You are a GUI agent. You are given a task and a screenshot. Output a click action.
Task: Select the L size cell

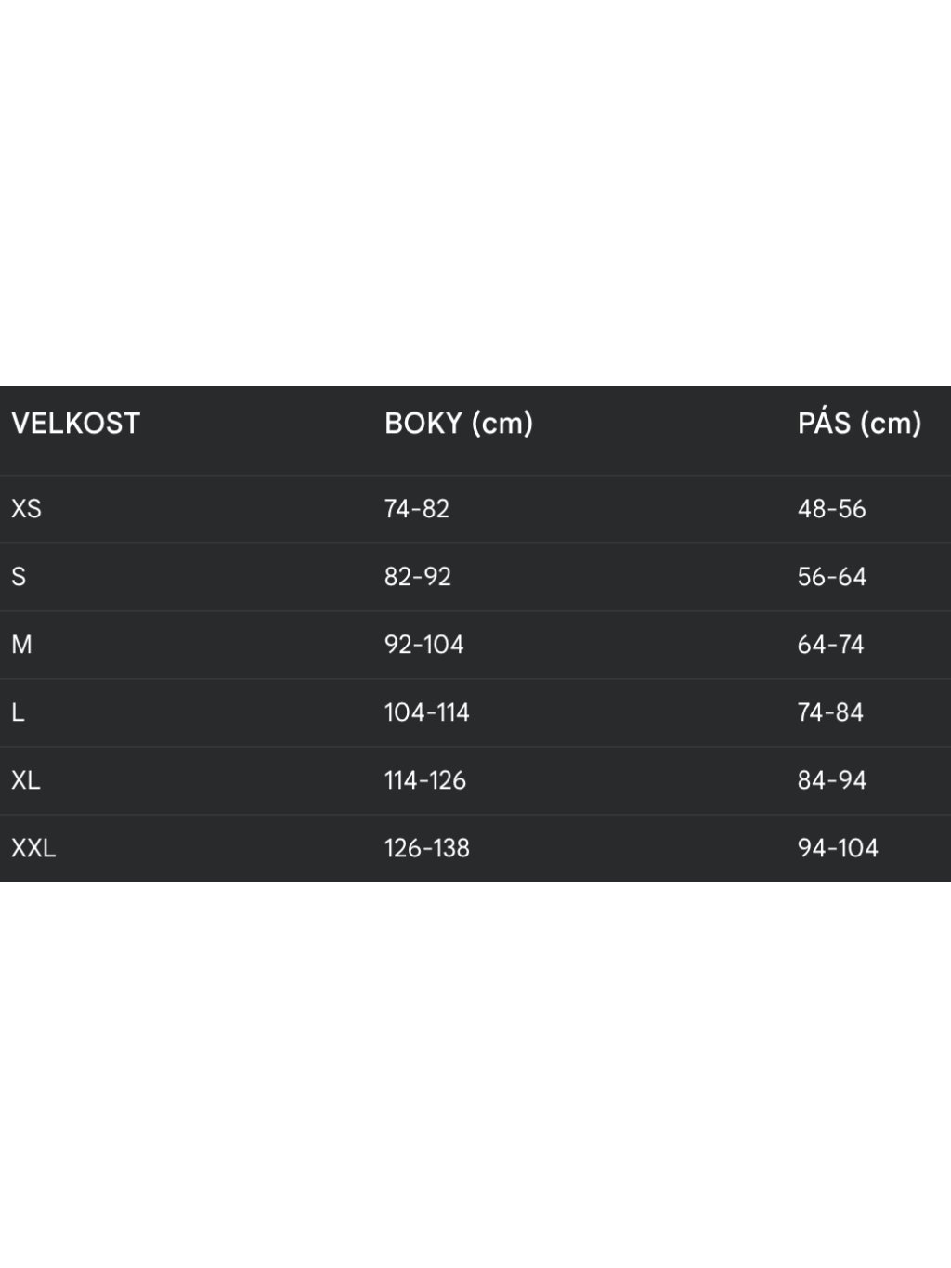[18, 712]
